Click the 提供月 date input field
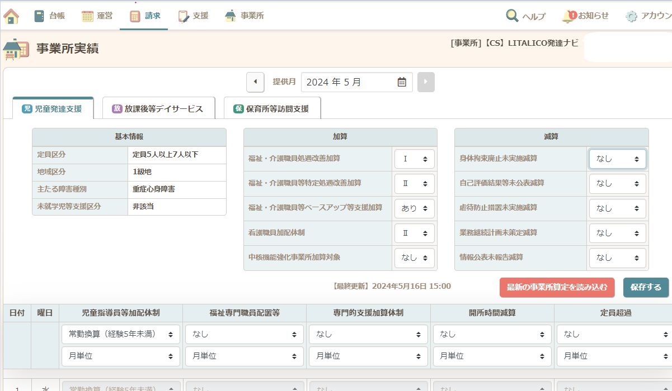Viewport: 672px width, 391px height. pyautogui.click(x=347, y=82)
